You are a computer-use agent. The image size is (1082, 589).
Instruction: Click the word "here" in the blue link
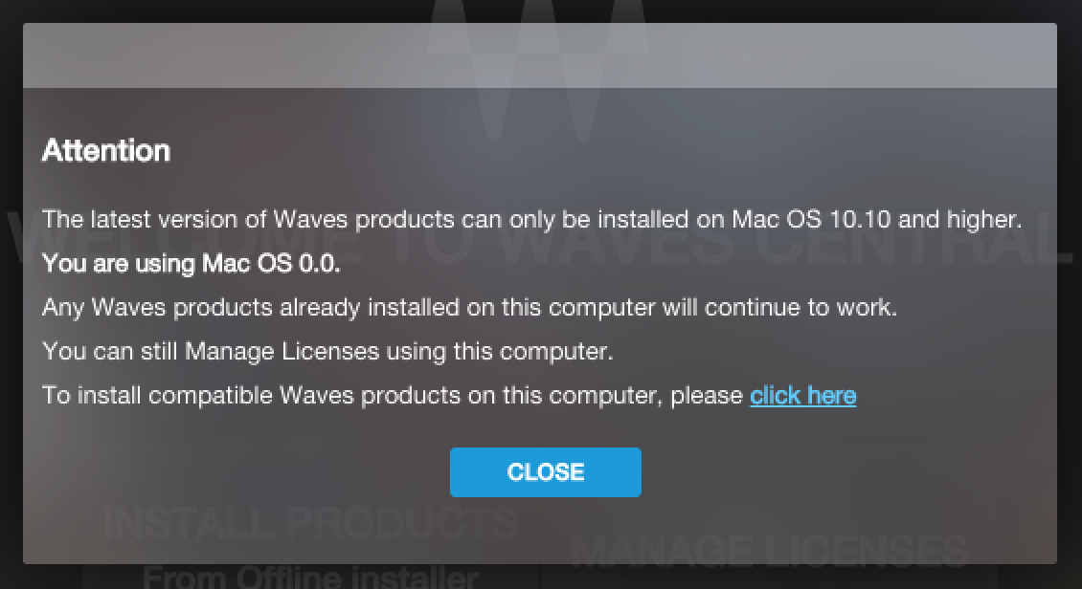click(831, 396)
